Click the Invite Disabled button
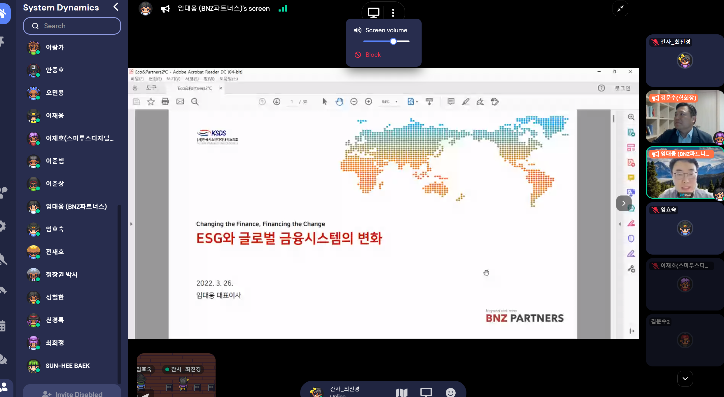The image size is (724, 397). [72, 393]
